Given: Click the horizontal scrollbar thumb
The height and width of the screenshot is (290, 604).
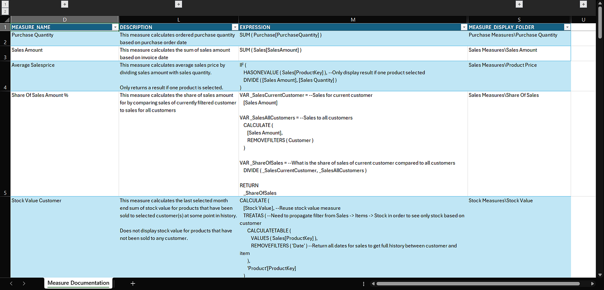Looking at the screenshot, I should pos(478,284).
